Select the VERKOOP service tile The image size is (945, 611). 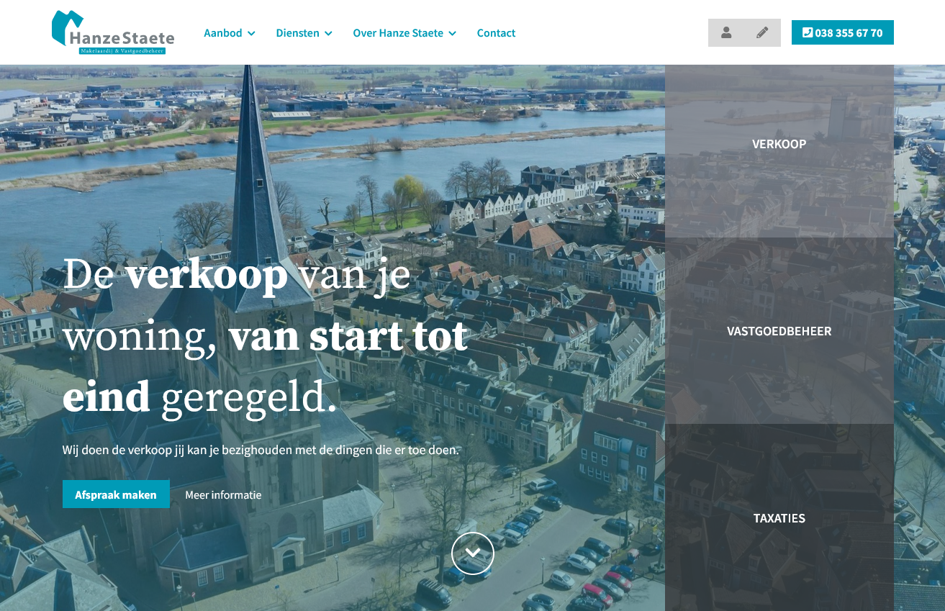coord(779,144)
